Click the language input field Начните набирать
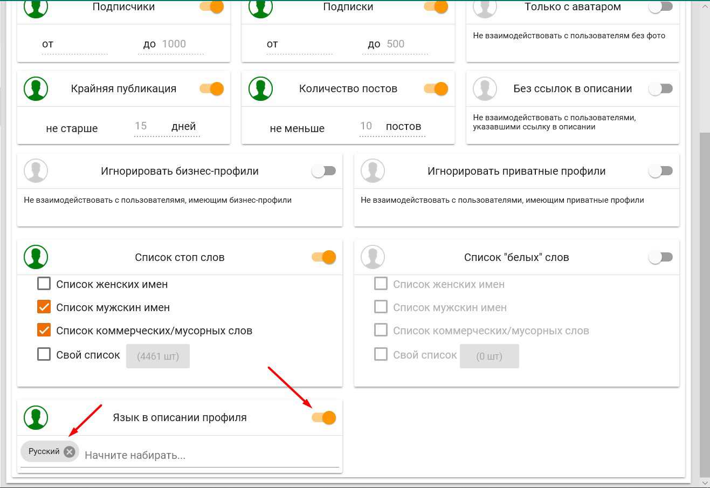Viewport: 710px width, 488px height. click(210, 455)
